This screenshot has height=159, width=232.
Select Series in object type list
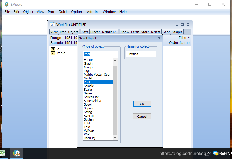click(98, 93)
